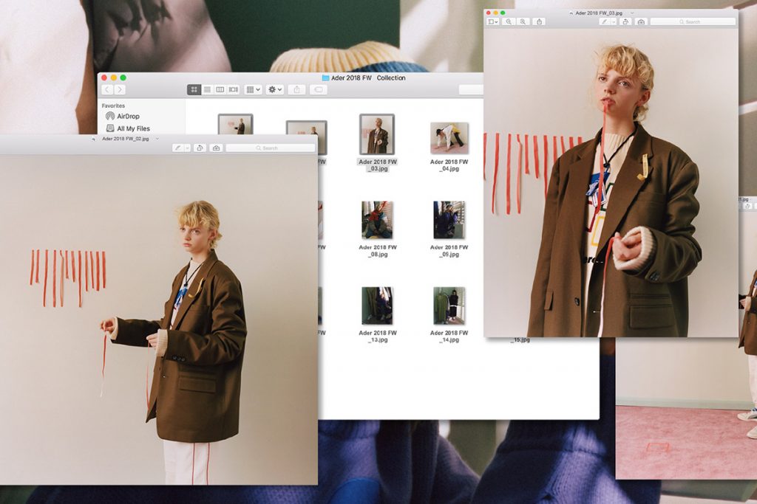
Task: Show Markup tools in the FW_02 window
Action: pos(178,148)
